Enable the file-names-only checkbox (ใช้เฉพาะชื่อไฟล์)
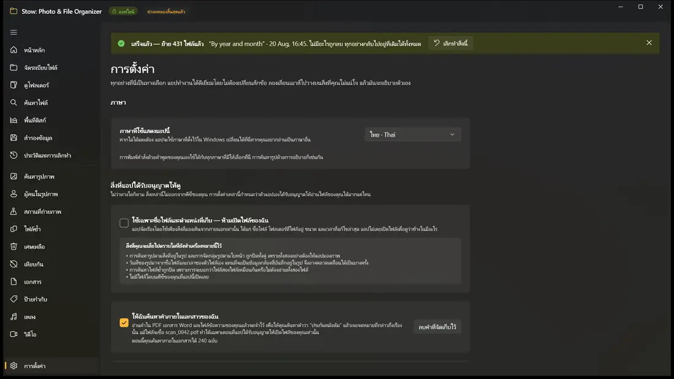 click(124, 223)
